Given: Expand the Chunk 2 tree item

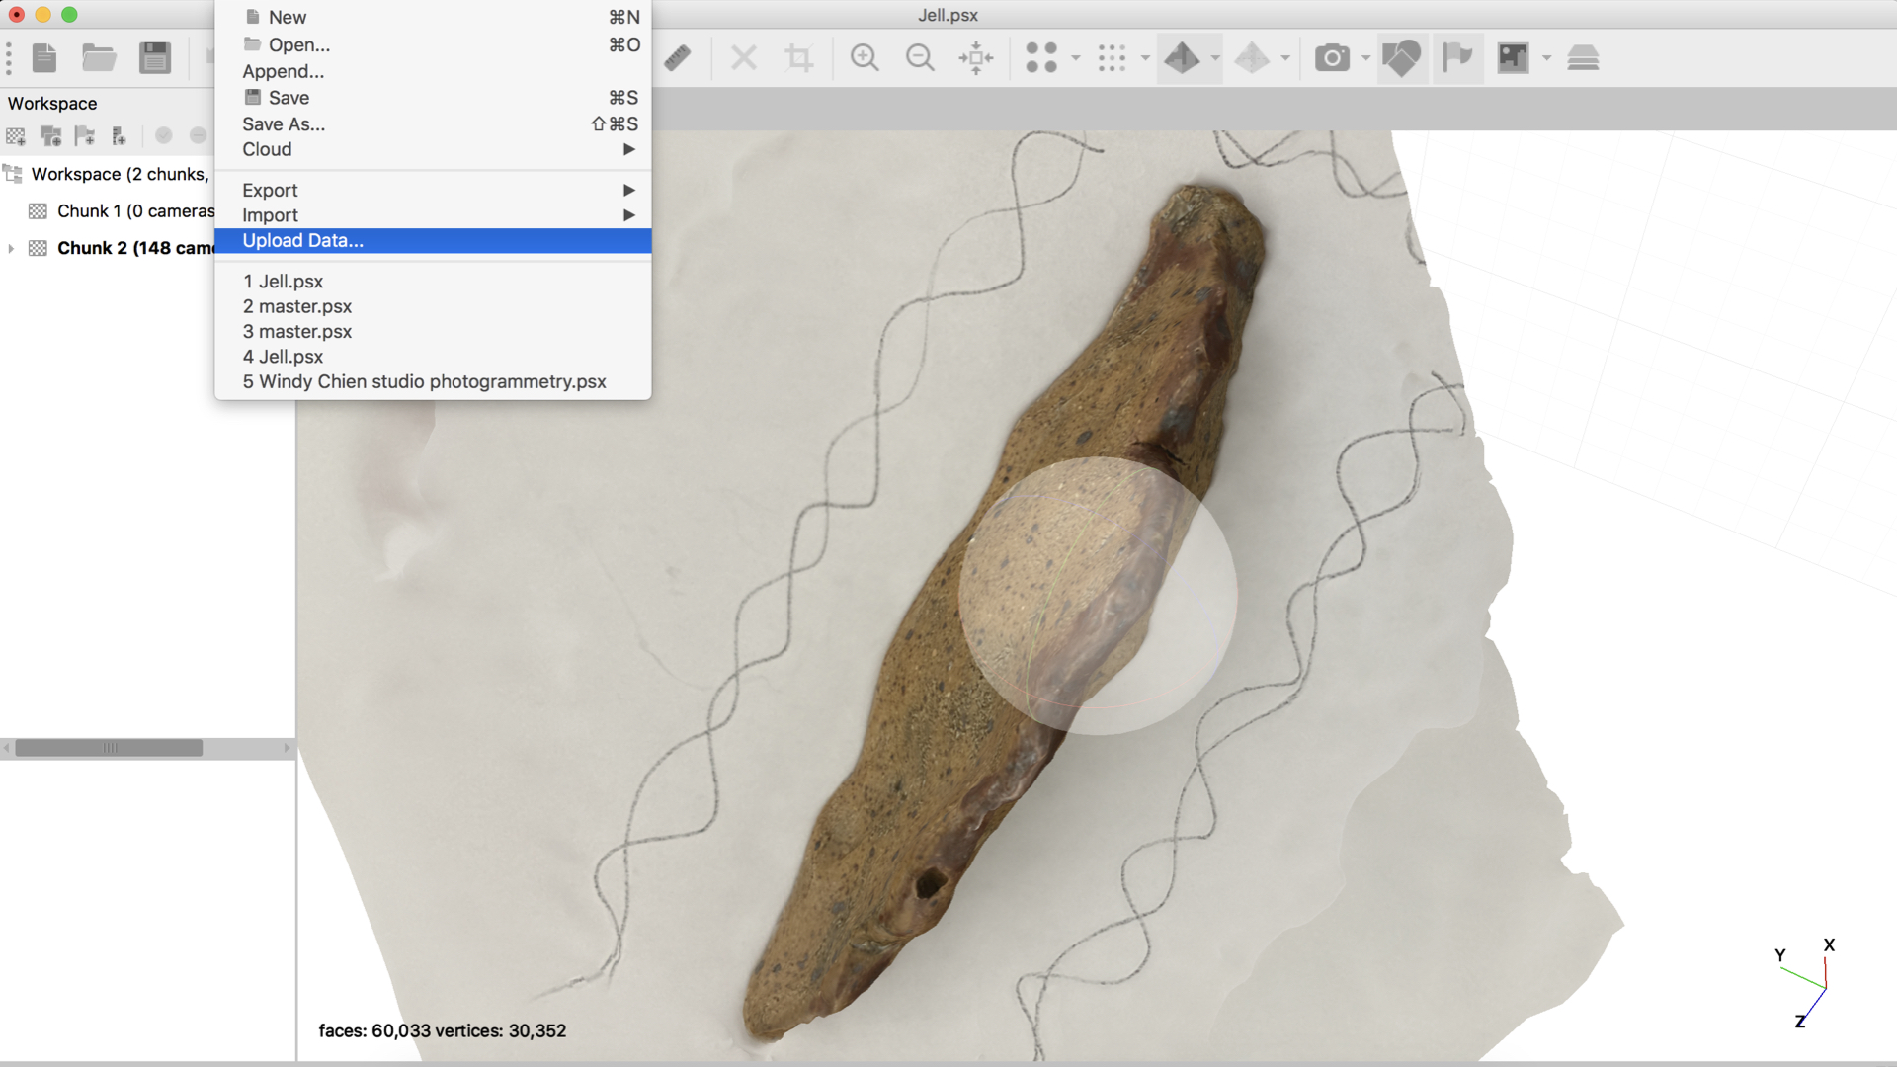Looking at the screenshot, I should [11, 248].
